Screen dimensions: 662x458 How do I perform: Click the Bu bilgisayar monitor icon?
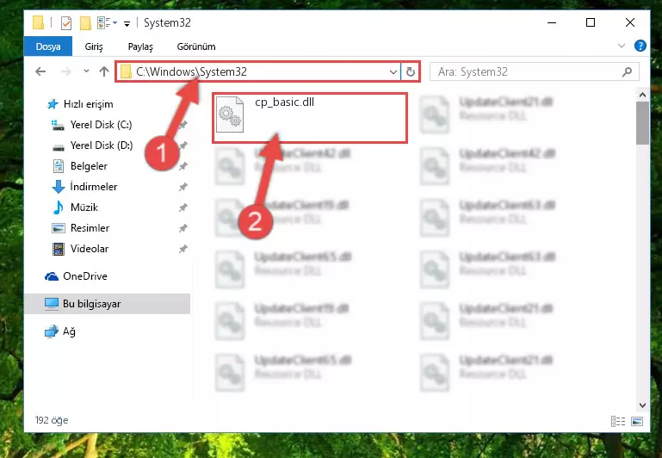click(52, 304)
